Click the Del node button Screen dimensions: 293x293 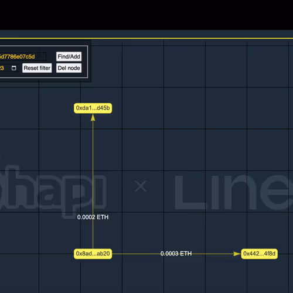[69, 68]
